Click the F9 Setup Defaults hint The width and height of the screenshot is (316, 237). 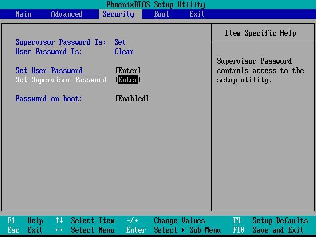(270, 221)
